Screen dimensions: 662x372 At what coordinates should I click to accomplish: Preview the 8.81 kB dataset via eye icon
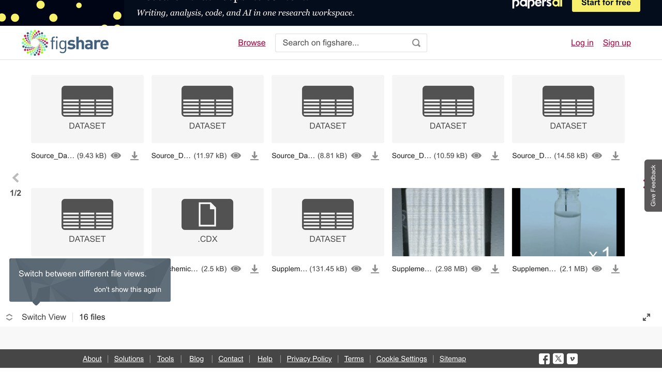pos(356,156)
